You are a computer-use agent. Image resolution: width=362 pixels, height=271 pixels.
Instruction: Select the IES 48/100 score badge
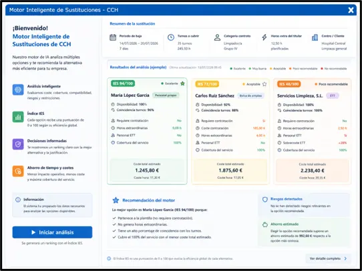pyautogui.click(x=289, y=84)
